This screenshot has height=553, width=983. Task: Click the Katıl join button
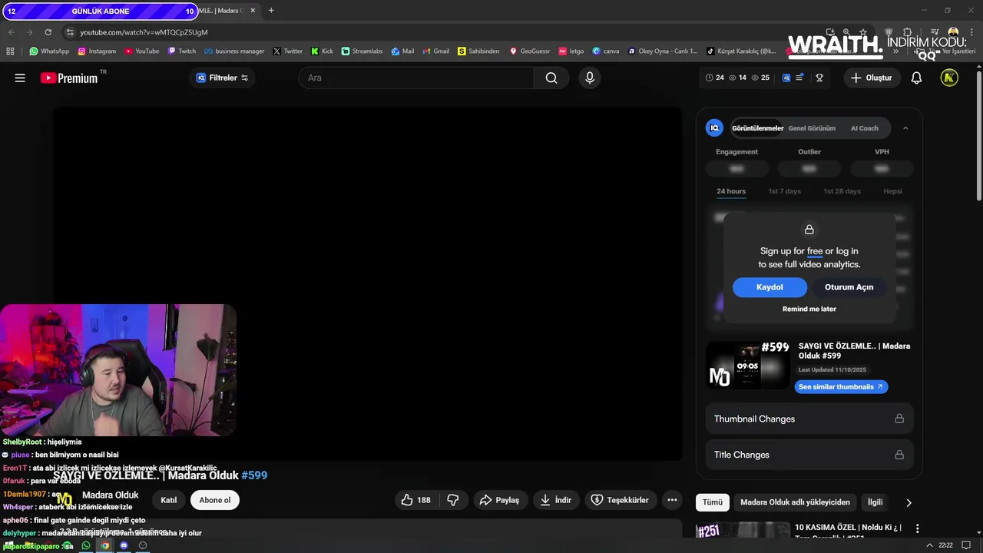coord(169,500)
